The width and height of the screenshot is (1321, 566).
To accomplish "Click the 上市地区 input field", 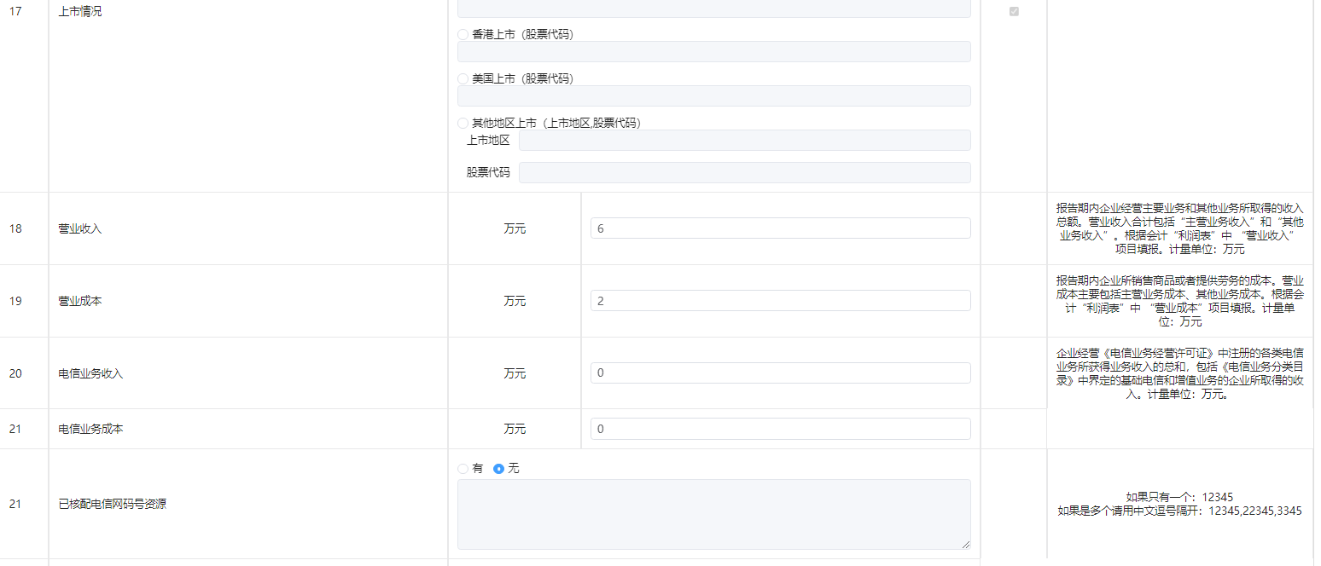I will [x=745, y=141].
